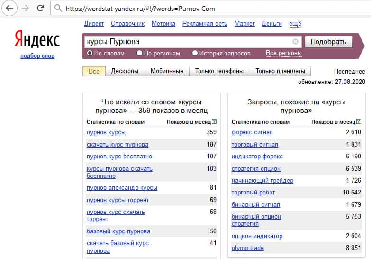Screen dimensions: 371x259
Task: Click help icon beside right Показов в месяц
Action: pos(359,122)
